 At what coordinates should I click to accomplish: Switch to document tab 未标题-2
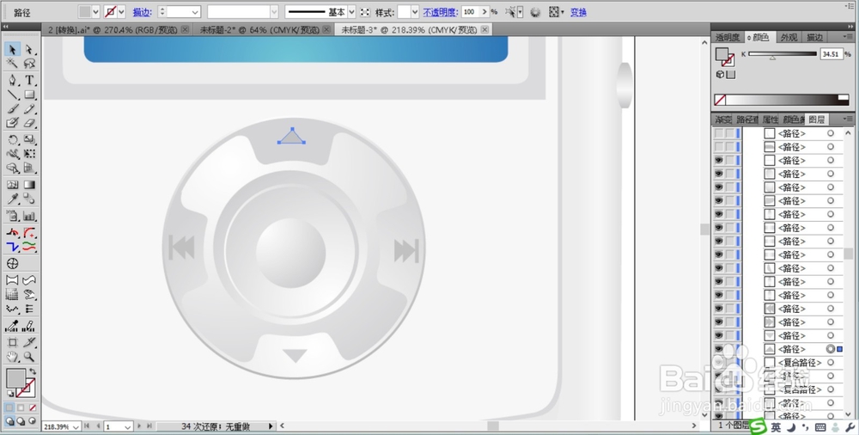pos(259,29)
